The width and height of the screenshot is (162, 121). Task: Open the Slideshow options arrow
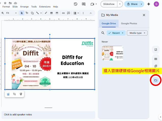pos(120,4)
